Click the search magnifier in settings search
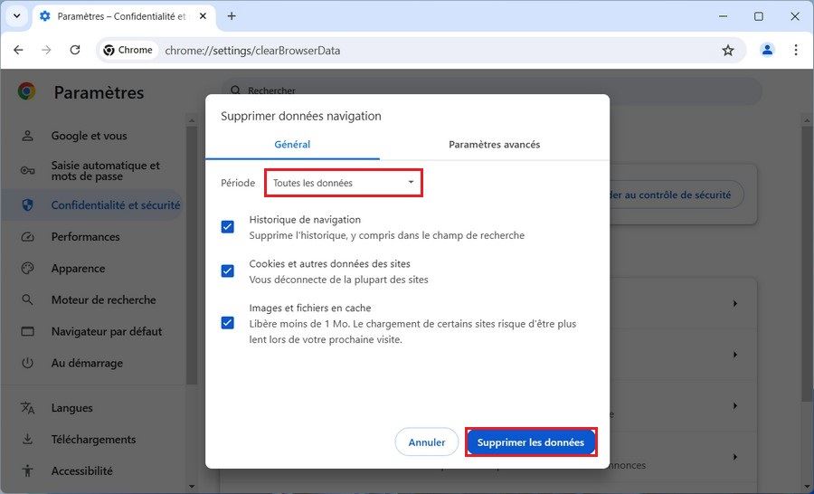814x494 pixels. (236, 90)
